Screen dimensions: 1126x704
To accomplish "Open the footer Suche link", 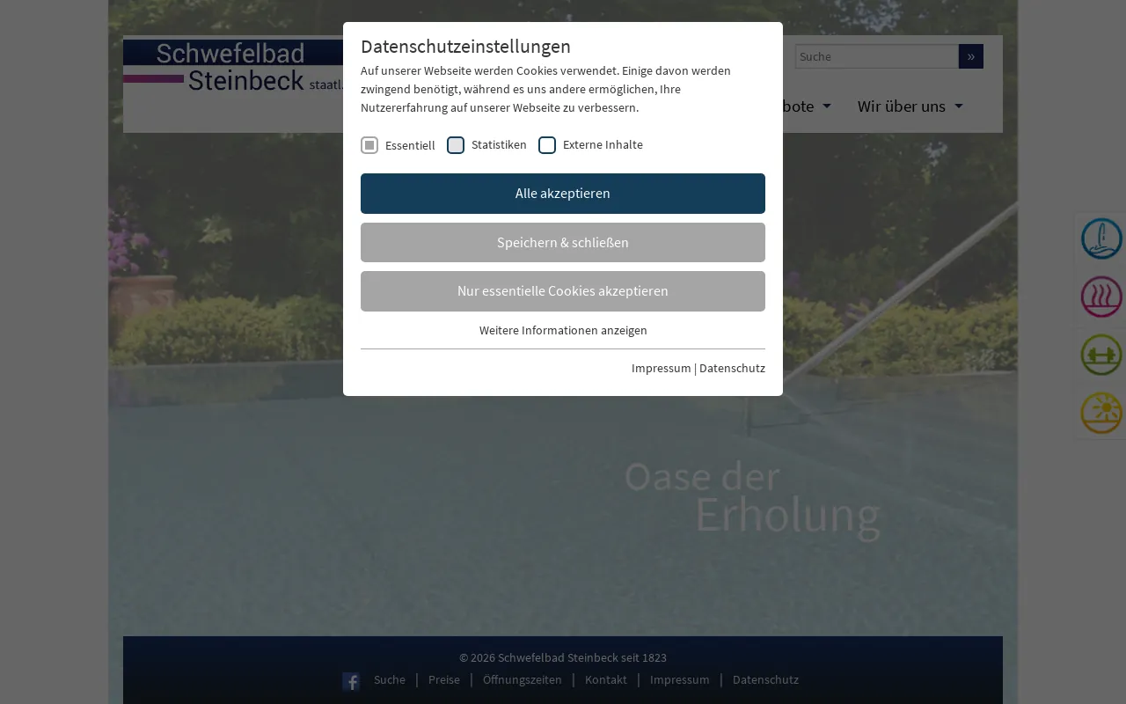I will click(390, 679).
